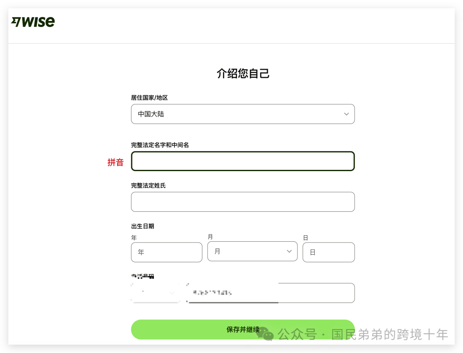Click the 介绍您自己 page heading
The image size is (463, 353).
point(243,73)
